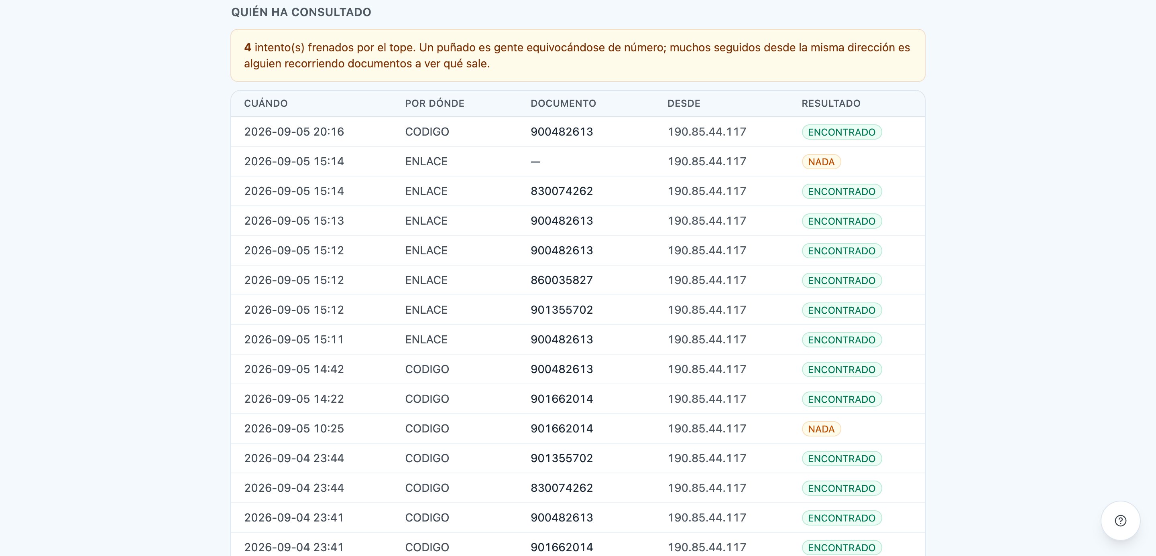Click the RESULTADO column header
Viewport: 1156px width, 556px height.
(x=831, y=103)
